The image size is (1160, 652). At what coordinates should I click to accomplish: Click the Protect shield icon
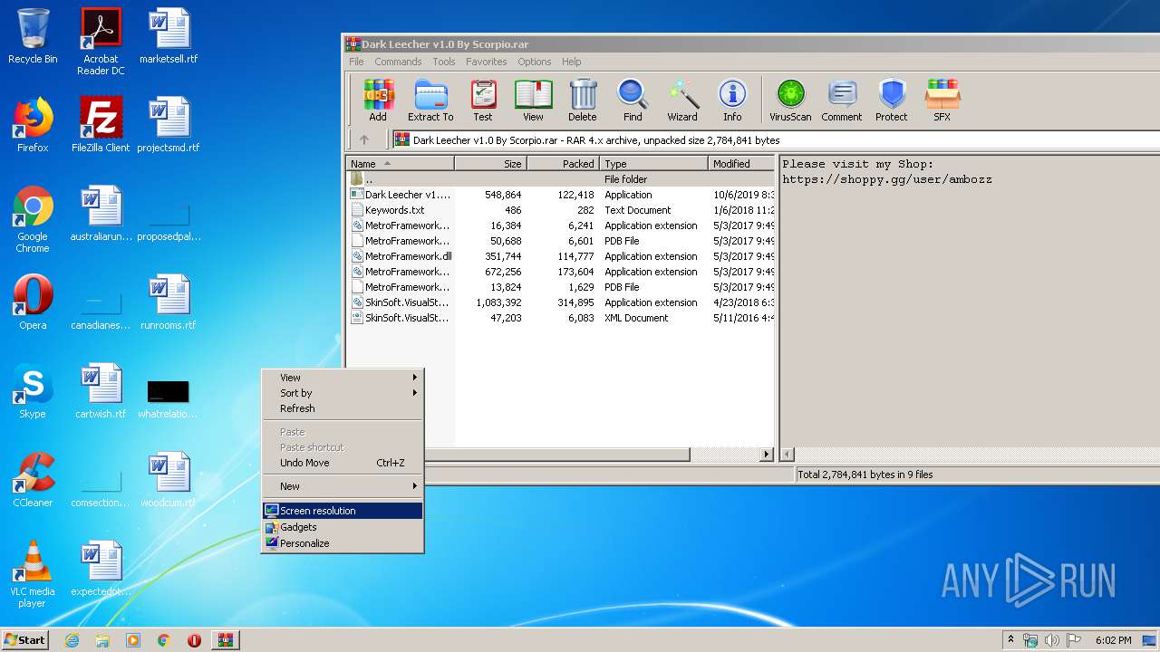(x=892, y=100)
